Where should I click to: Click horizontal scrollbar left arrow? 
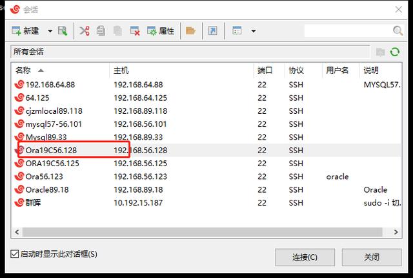pyautogui.click(x=17, y=232)
